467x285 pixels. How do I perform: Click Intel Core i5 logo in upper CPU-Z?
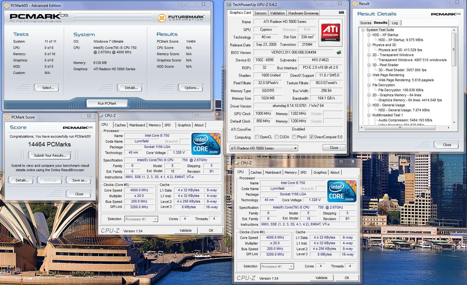pos(206,144)
